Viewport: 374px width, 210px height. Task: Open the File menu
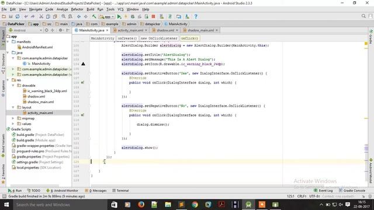4,9
